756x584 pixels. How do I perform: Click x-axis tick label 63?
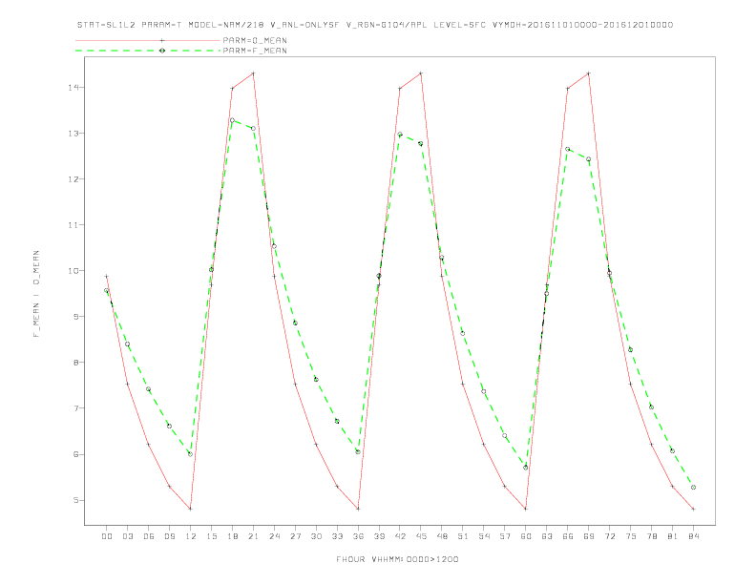pyautogui.click(x=547, y=536)
